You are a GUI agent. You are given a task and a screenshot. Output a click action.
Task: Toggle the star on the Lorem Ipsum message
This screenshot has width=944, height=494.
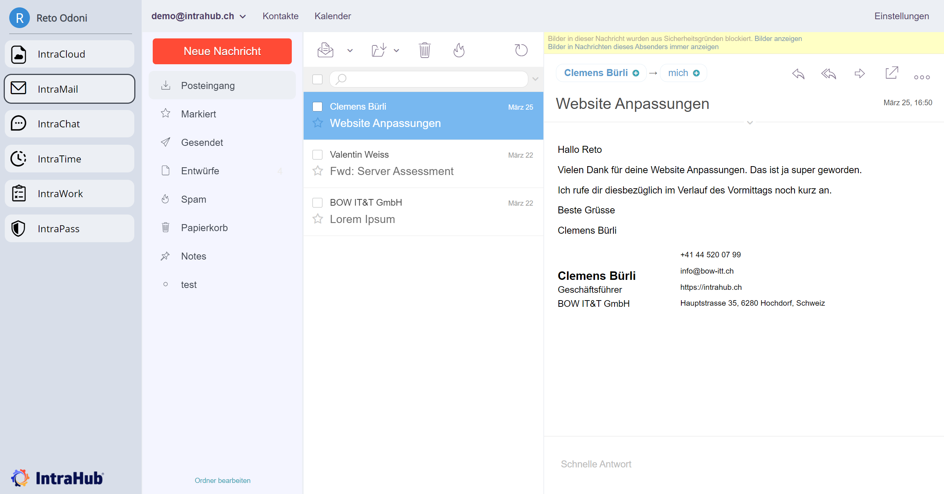coord(318,219)
